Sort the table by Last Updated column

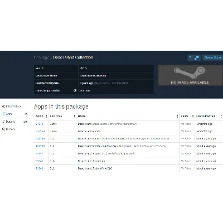209,117
